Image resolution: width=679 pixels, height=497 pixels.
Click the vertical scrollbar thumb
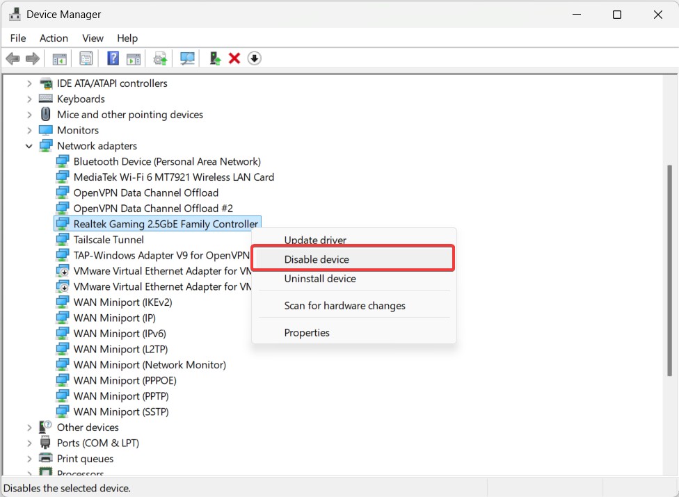point(669,271)
